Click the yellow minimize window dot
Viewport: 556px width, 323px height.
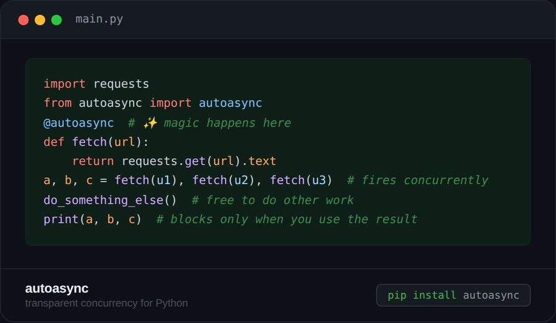click(40, 20)
